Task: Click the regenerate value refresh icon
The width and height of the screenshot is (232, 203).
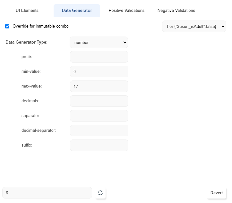Action: click(100, 193)
